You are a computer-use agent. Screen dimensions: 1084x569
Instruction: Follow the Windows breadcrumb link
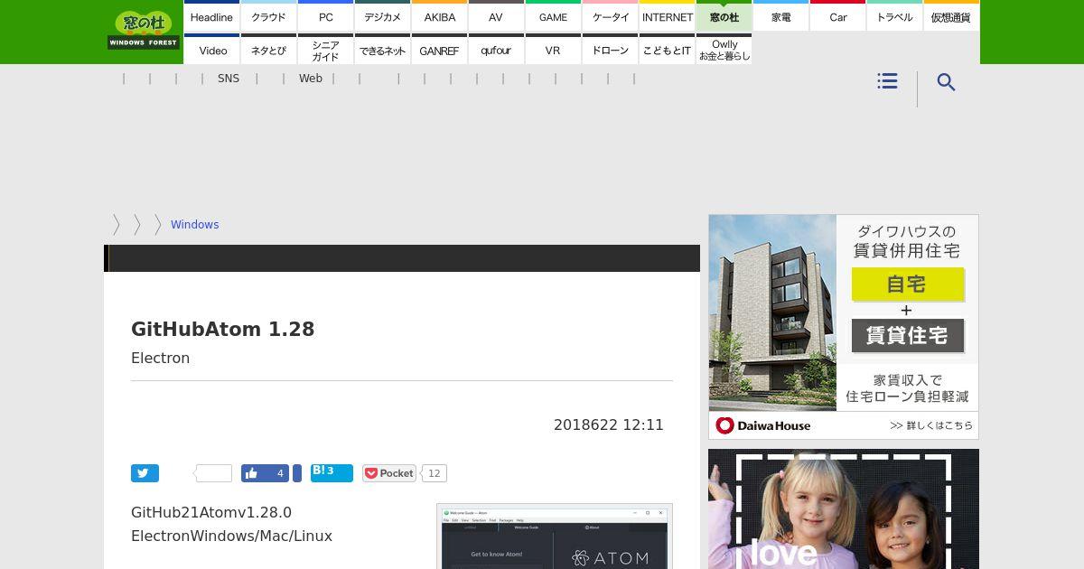194,225
